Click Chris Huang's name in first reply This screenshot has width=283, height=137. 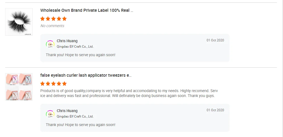[67, 41]
